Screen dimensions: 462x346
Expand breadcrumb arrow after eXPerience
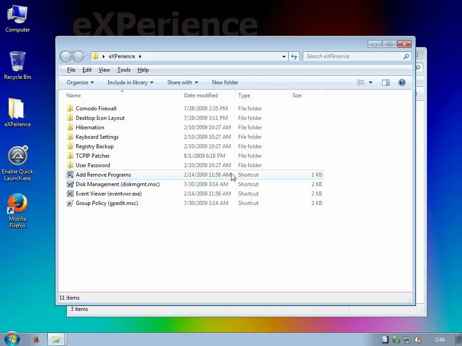coord(140,56)
